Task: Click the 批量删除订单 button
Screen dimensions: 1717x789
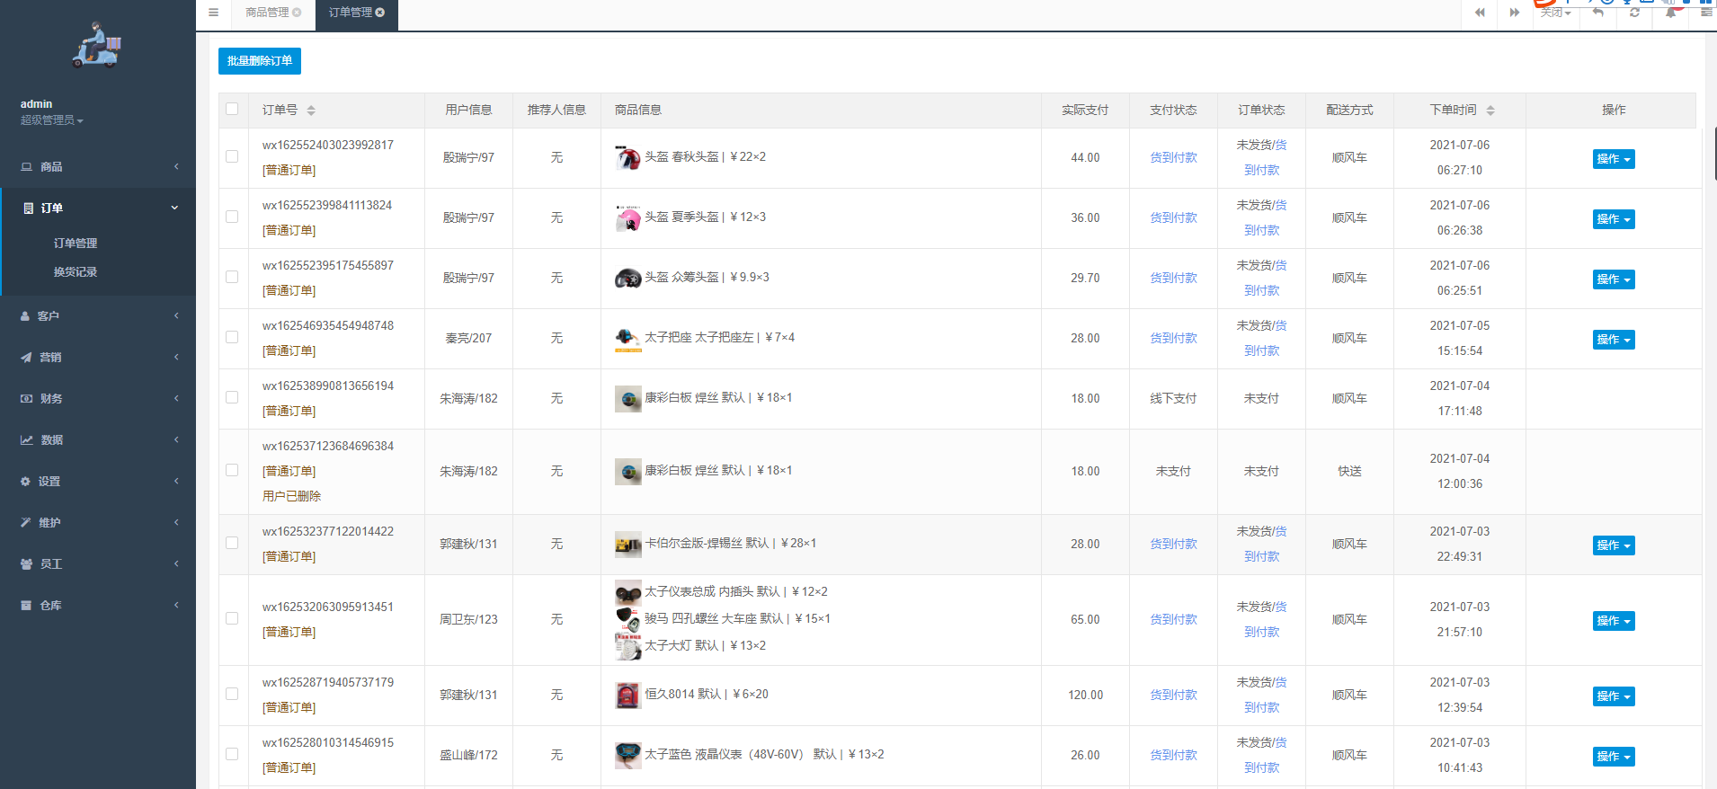Action: 260,61
